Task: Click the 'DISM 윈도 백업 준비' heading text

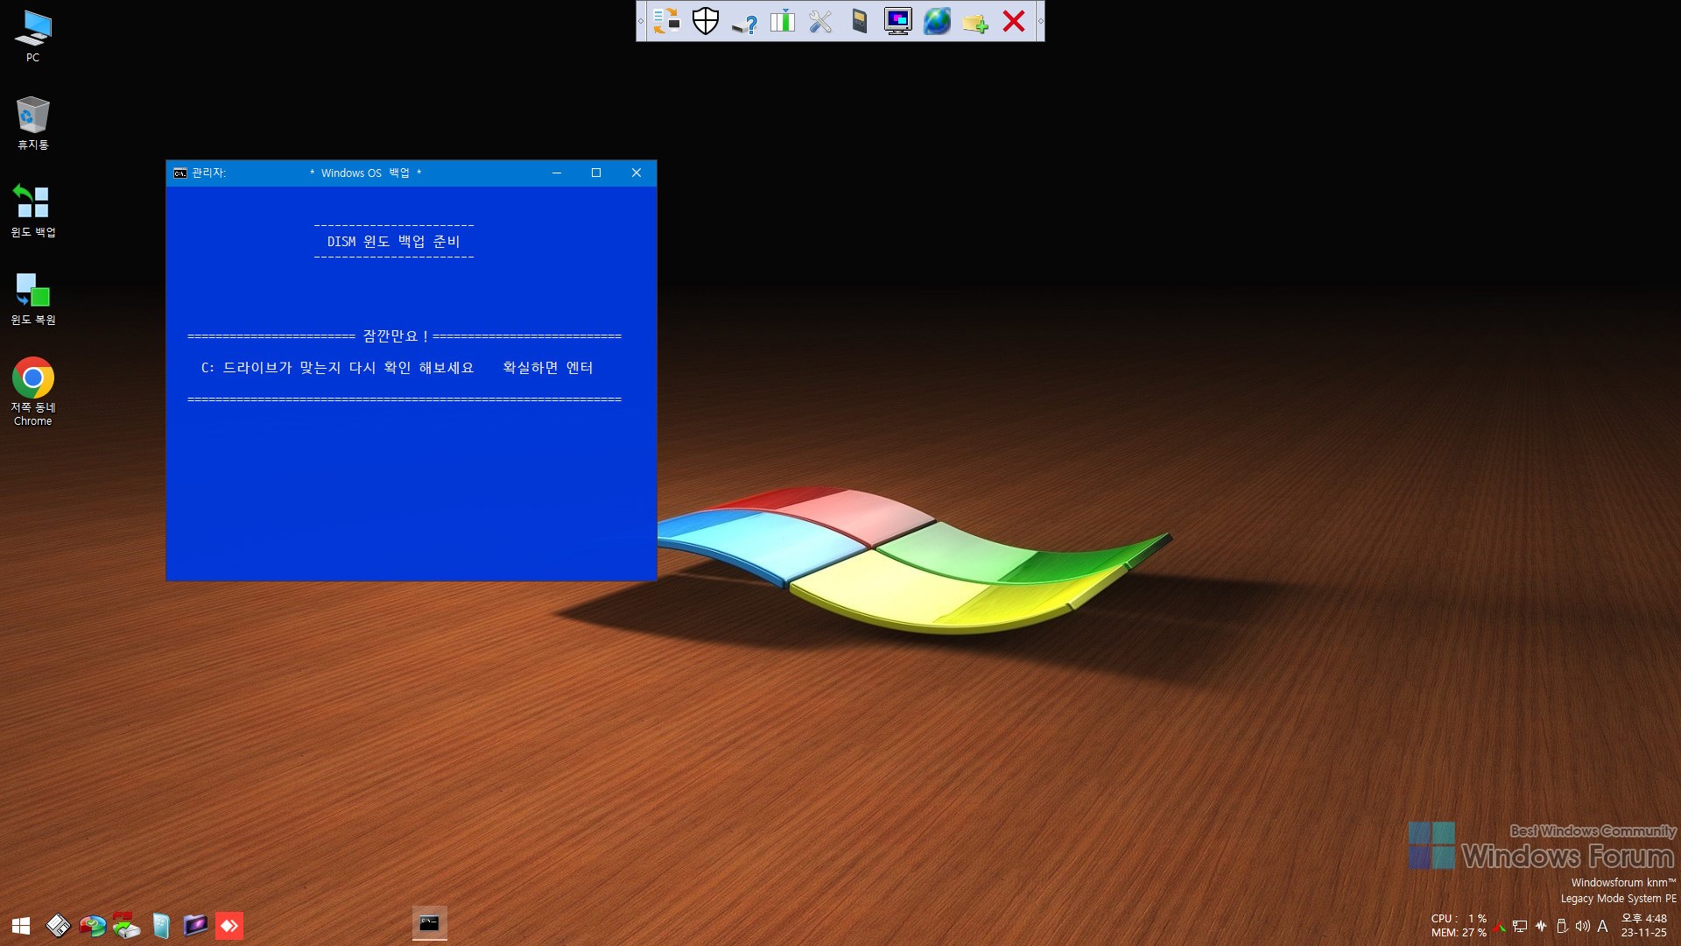Action: [x=393, y=242]
